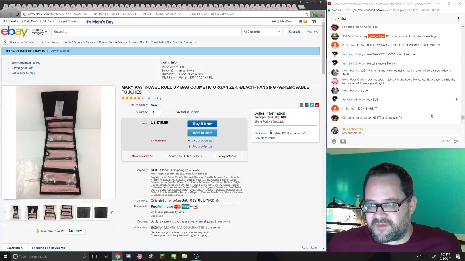Image resolution: width=465 pixels, height=261 pixels.
Task: Open the Minecraft icon in the taskbar
Action: tap(162, 257)
